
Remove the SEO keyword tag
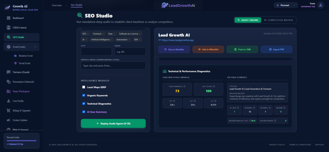point(88,34)
